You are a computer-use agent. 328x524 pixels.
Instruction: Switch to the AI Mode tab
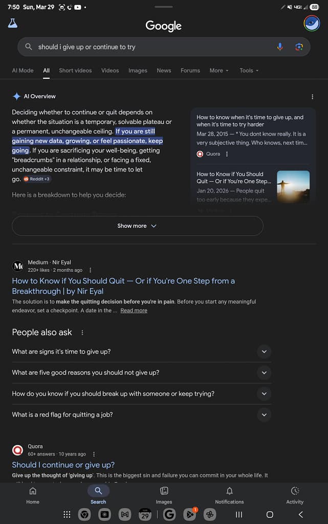[x=23, y=71]
